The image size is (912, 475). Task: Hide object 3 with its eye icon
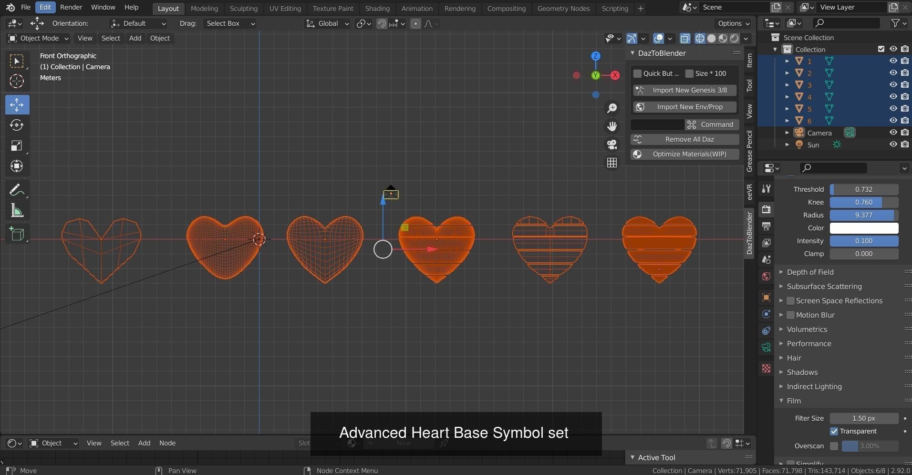(893, 85)
